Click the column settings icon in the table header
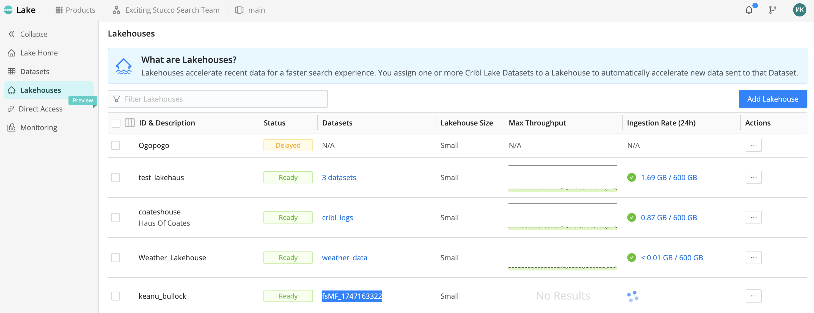The width and height of the screenshot is (814, 313). 130,123
